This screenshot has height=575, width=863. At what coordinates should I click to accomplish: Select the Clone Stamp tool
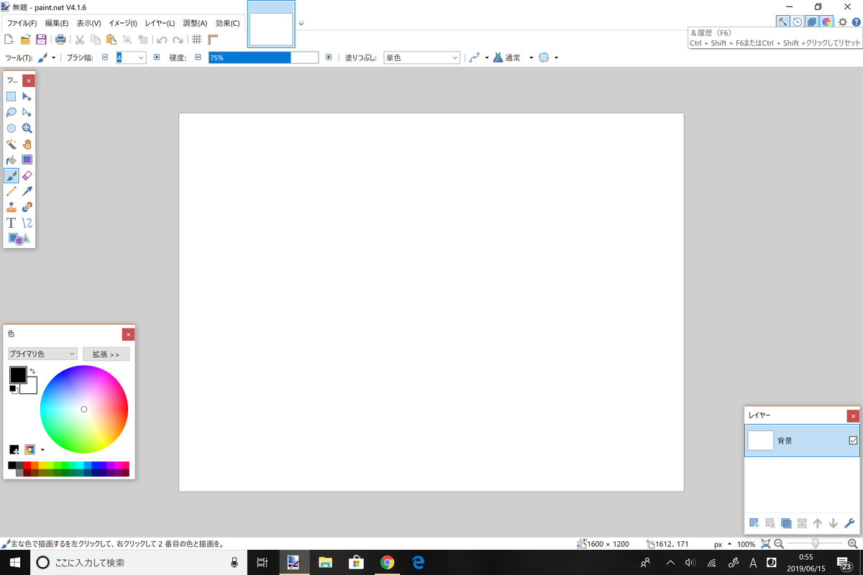pyautogui.click(x=12, y=207)
